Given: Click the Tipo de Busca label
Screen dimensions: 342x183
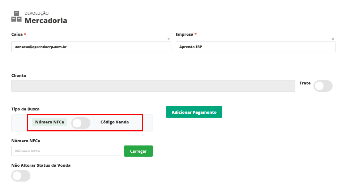Looking at the screenshot, I should pyautogui.click(x=26, y=109).
